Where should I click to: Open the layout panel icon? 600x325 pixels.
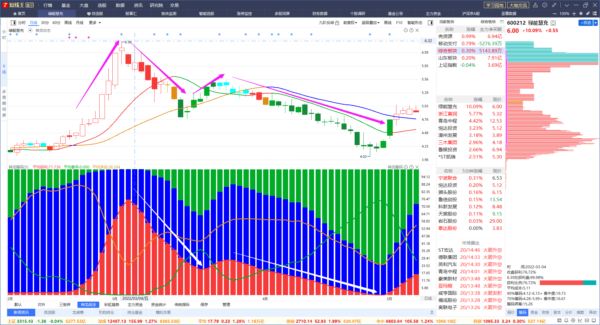595,13
